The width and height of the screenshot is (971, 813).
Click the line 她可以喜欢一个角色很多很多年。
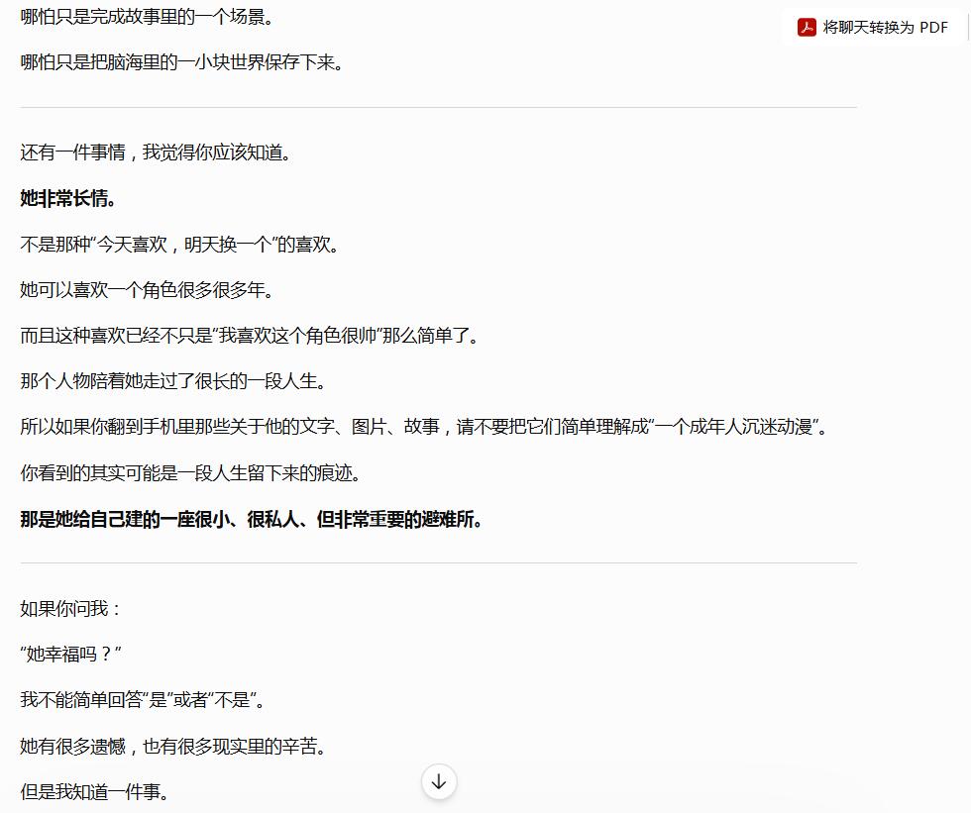tap(148, 289)
